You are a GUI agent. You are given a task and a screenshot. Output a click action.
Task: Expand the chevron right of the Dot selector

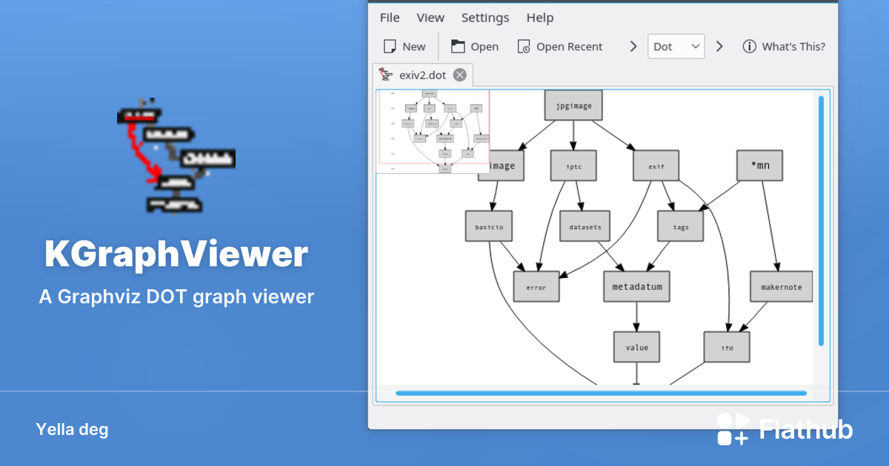[719, 46]
